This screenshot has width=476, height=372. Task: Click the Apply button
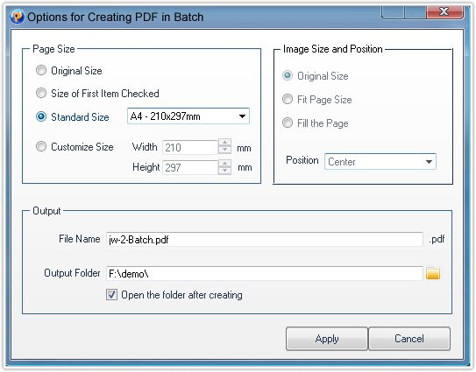tap(327, 339)
